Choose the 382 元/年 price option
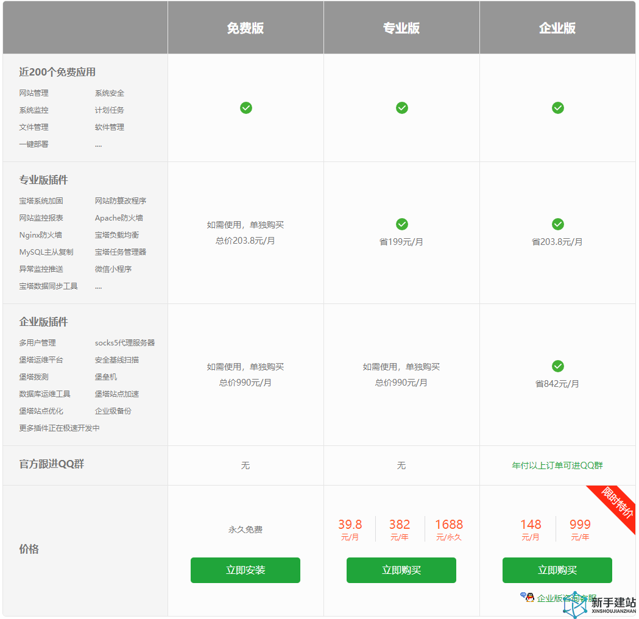The height and width of the screenshot is (619, 639). pyautogui.click(x=400, y=529)
